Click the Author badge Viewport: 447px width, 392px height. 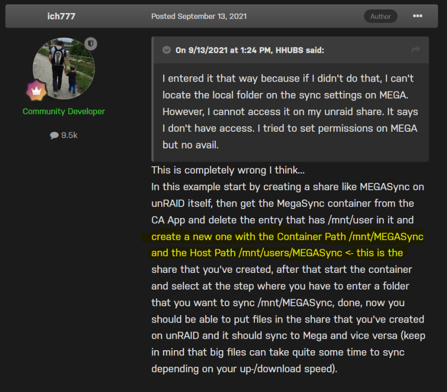pos(380,17)
